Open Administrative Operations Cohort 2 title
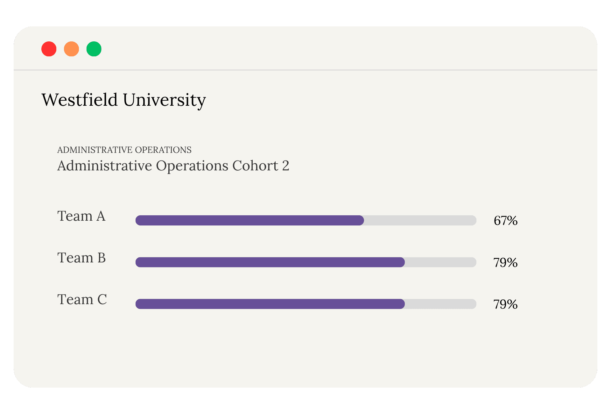 pyautogui.click(x=173, y=166)
